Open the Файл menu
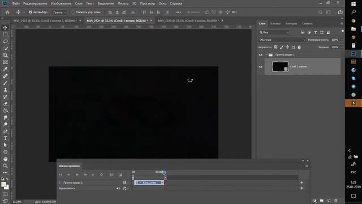362x204 pixels. 16,3
